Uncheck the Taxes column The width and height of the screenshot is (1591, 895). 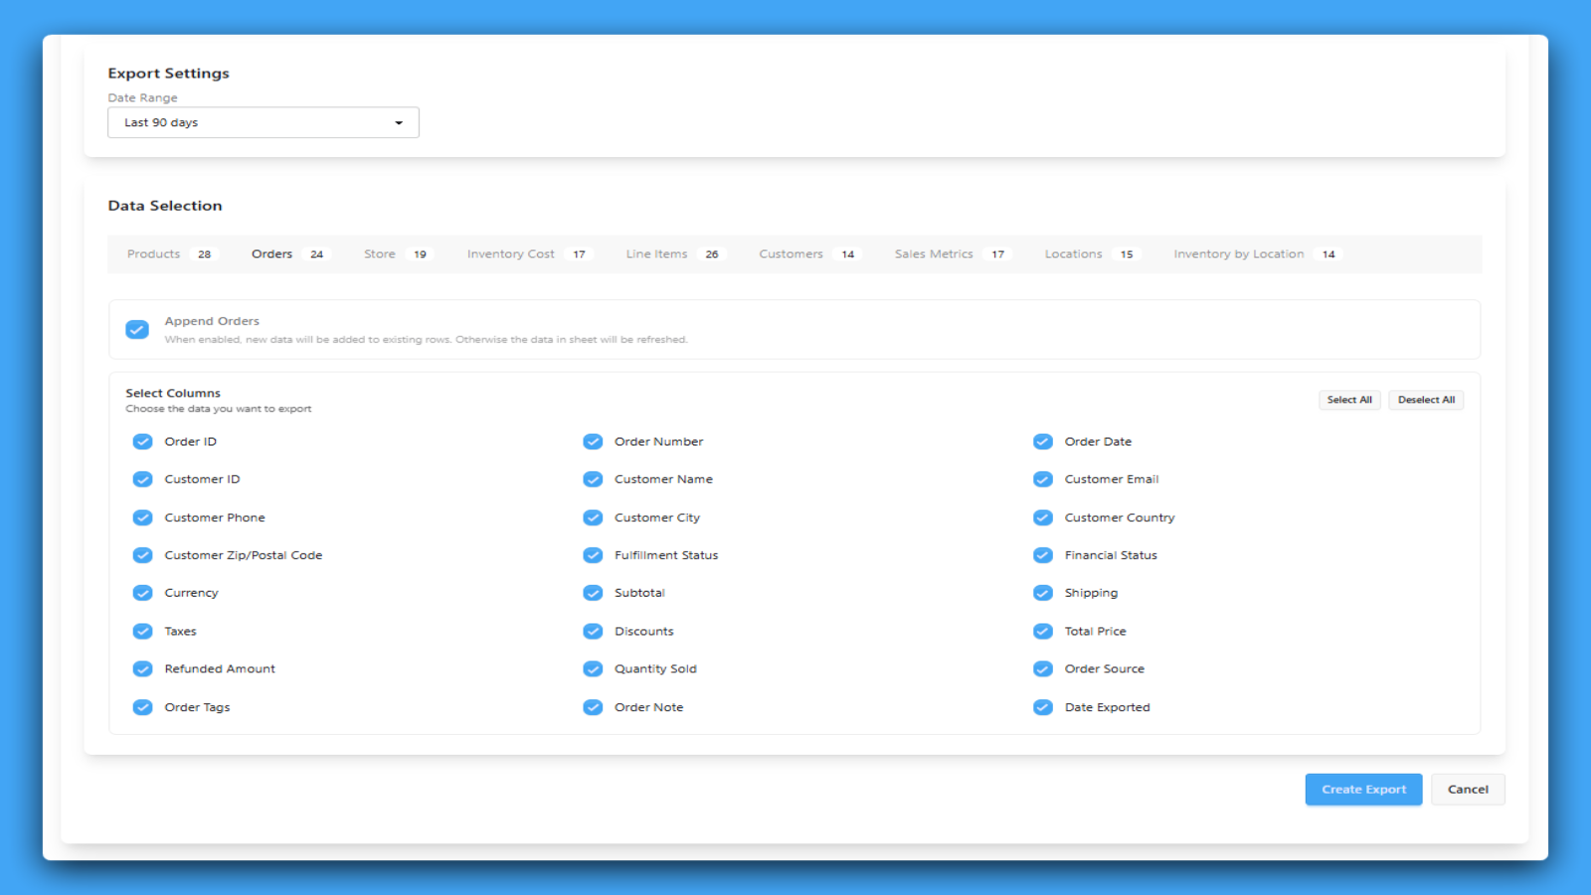click(x=142, y=630)
